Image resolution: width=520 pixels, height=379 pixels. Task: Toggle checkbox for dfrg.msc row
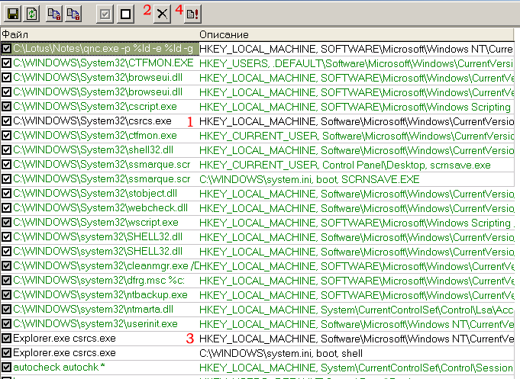pos(6,281)
